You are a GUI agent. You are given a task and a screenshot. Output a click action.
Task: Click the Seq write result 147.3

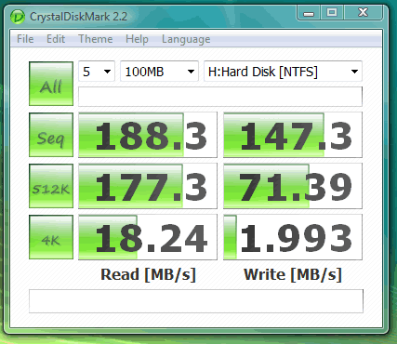[293, 135]
